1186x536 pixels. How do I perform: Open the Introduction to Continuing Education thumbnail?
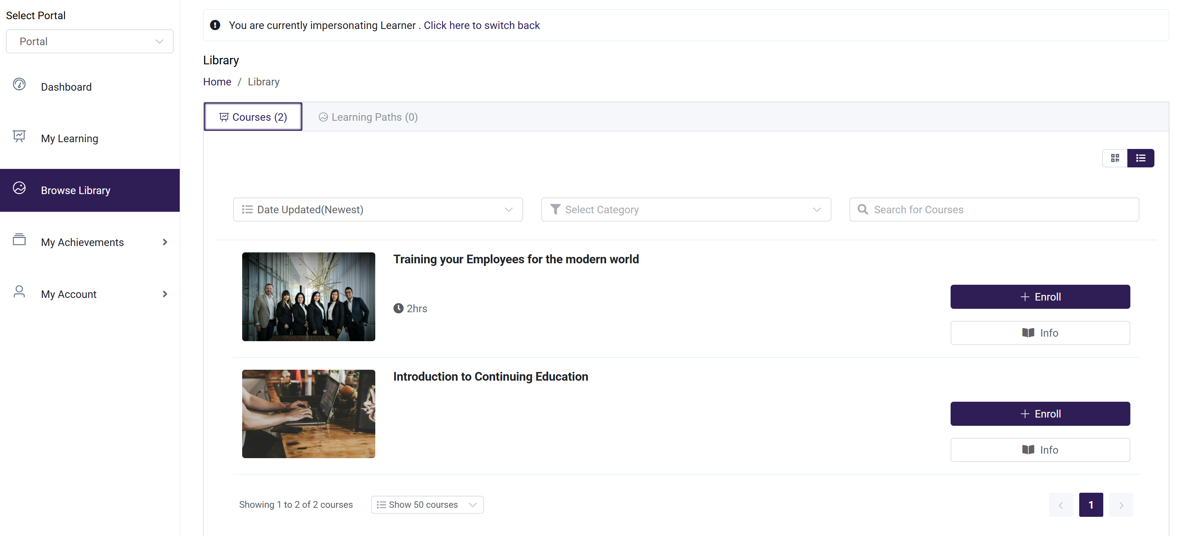click(308, 413)
